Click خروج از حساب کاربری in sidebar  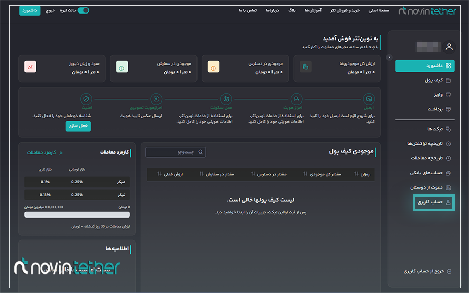[x=428, y=271]
